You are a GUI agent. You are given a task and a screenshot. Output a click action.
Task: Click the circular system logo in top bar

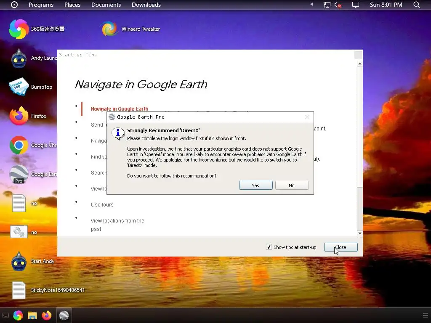[14, 5]
